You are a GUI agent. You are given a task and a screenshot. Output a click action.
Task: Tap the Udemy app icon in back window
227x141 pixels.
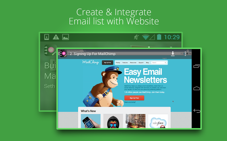tap(51, 50)
